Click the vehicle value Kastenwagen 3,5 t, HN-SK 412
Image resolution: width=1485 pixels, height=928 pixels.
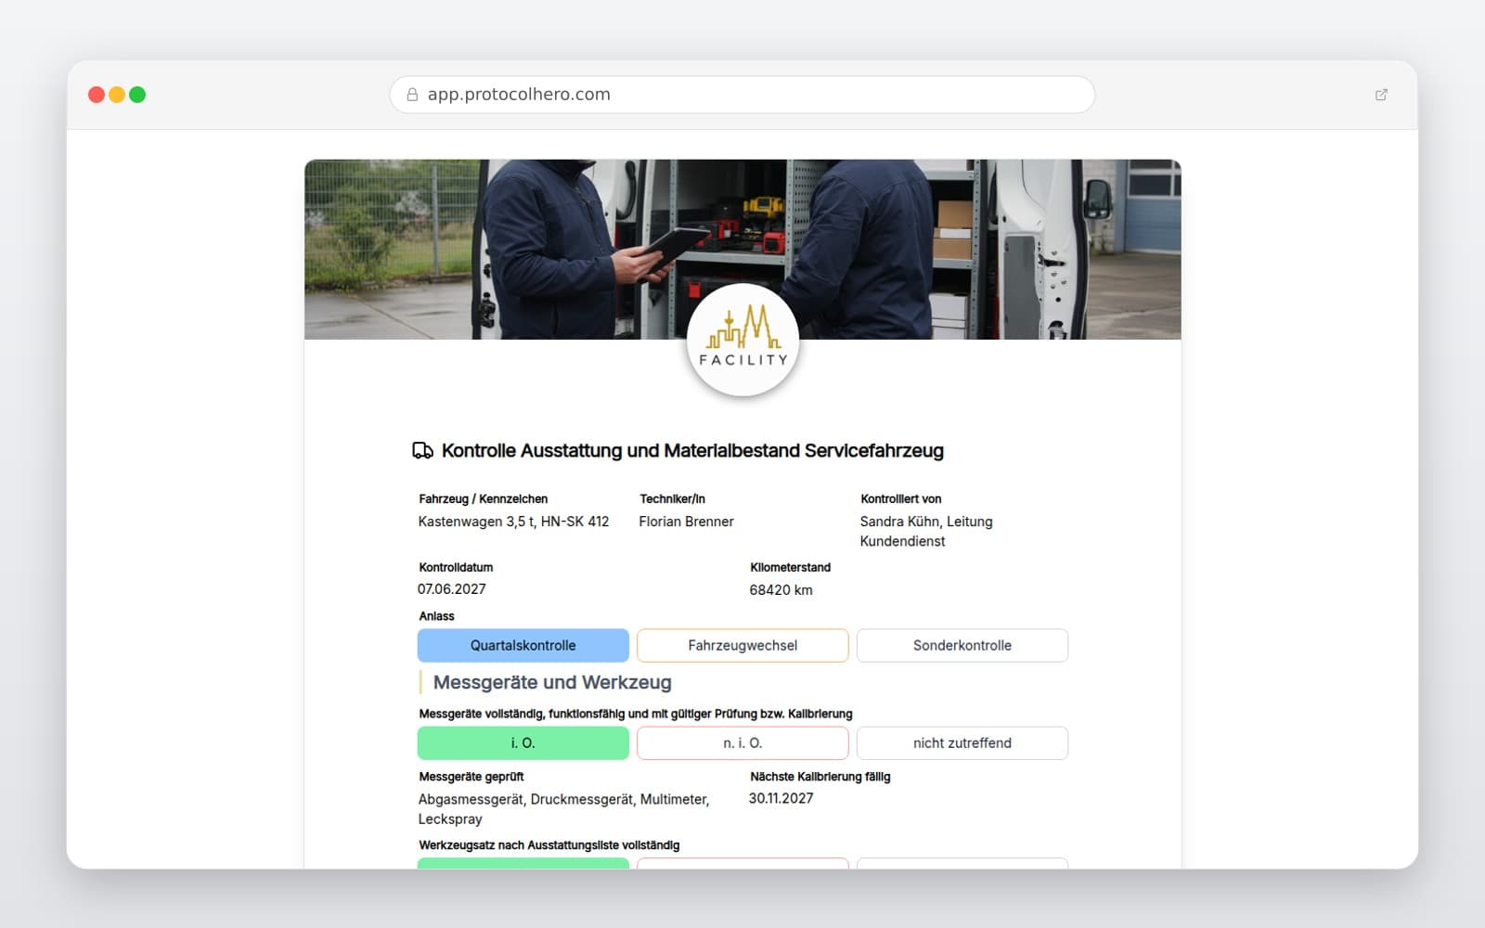click(513, 522)
